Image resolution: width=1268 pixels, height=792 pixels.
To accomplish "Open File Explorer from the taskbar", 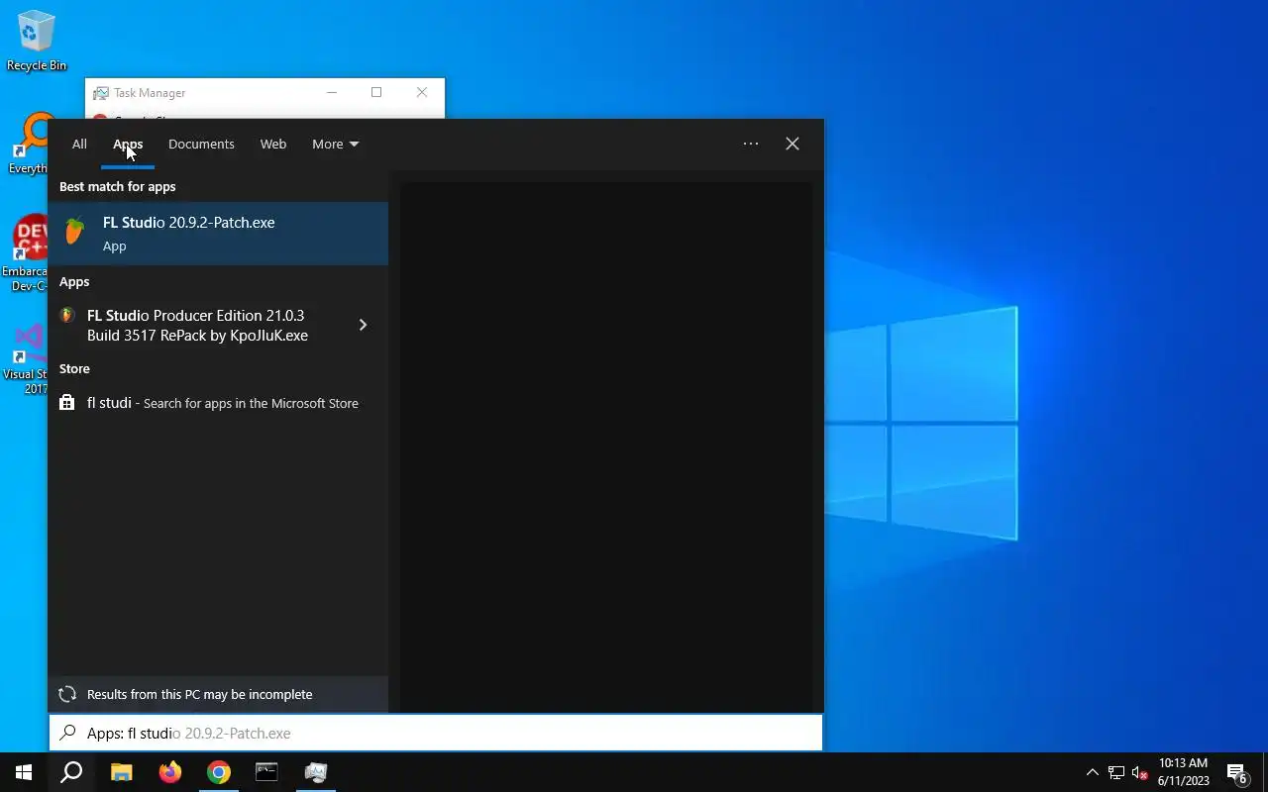I will 121,772.
